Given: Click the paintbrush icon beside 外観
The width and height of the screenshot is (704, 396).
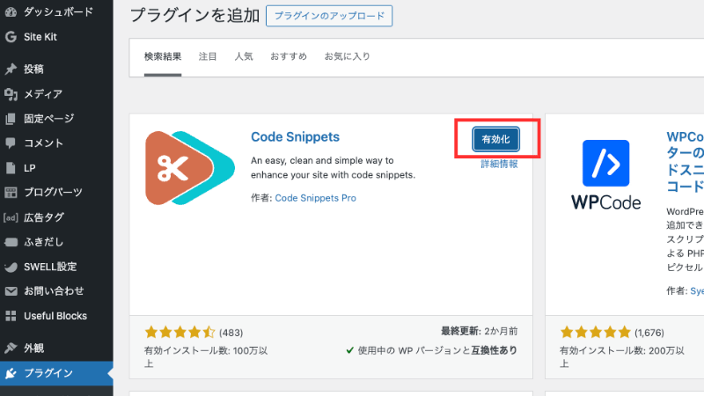Looking at the screenshot, I should point(11,348).
